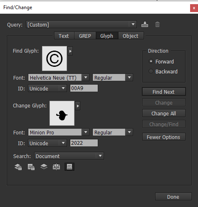The width and height of the screenshot is (198, 207).
Task: Toggle Include Master Pages icon
Action: pyautogui.click(x=56, y=167)
